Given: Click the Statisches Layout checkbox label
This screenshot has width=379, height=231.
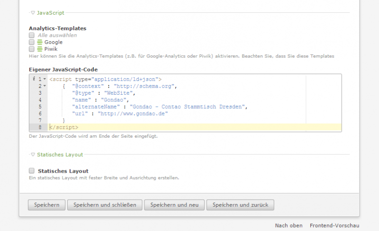Looking at the screenshot, I should 63,171.
